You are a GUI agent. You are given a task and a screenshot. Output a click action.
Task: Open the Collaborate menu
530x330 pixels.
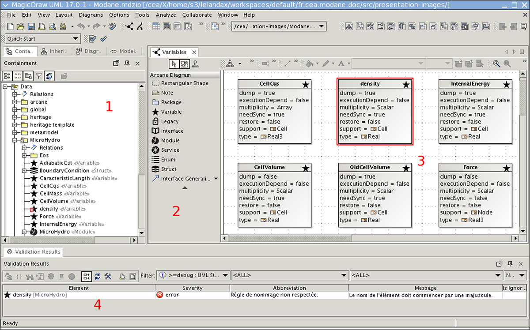(197, 15)
